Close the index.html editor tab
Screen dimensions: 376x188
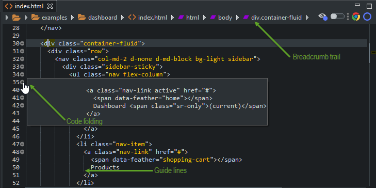click(x=50, y=6)
